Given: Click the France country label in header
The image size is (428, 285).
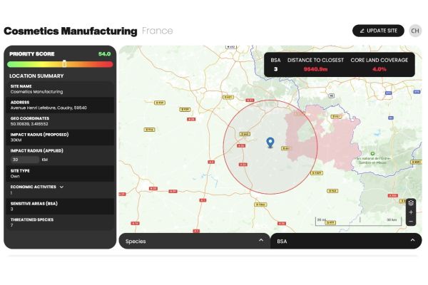Looking at the screenshot, I should point(157,31).
